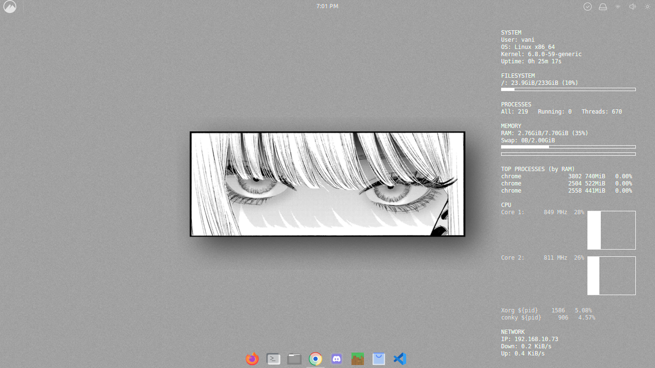Click '/: 23.9GiB/233GiB (10%)' text
The image size is (655, 368).
pyautogui.click(x=540, y=83)
